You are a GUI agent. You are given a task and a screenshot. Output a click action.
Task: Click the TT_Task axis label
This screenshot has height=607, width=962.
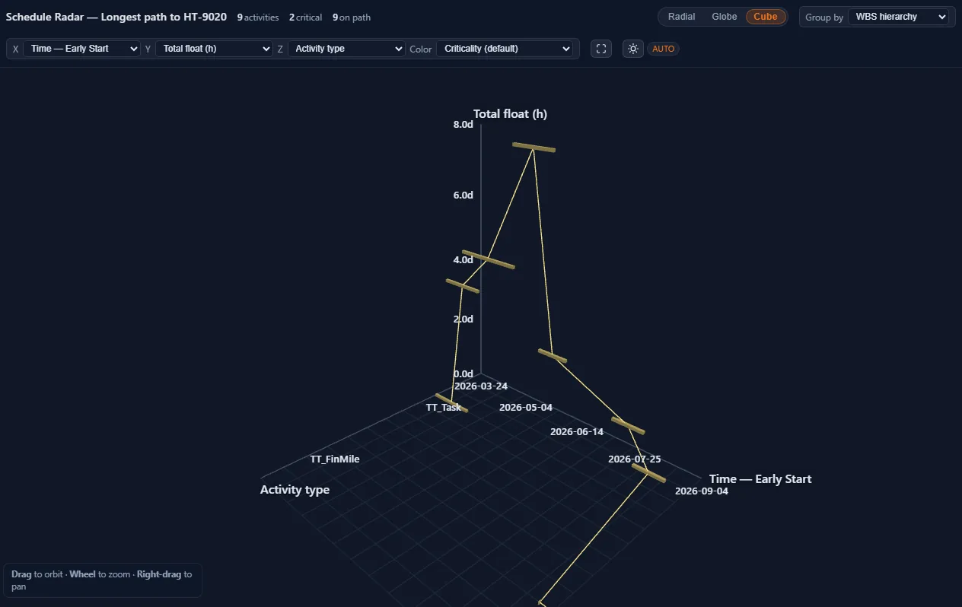tap(444, 408)
